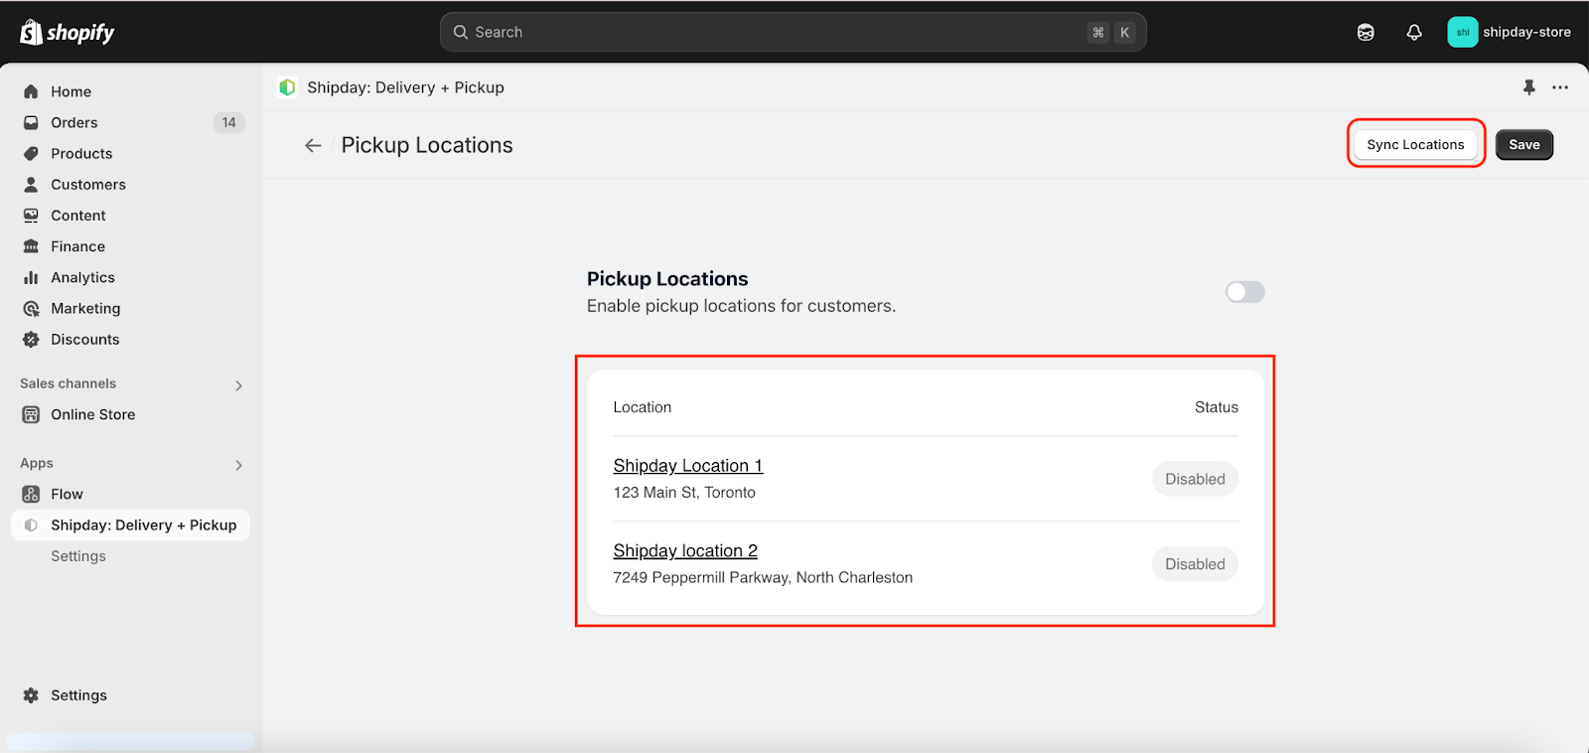The height and width of the screenshot is (753, 1589).
Task: Open Orders in sidebar
Action: [74, 122]
